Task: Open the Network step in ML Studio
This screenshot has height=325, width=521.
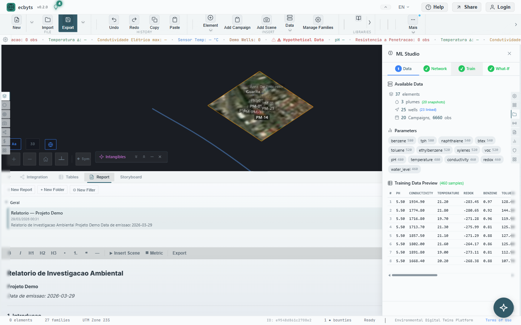Action: point(435,69)
